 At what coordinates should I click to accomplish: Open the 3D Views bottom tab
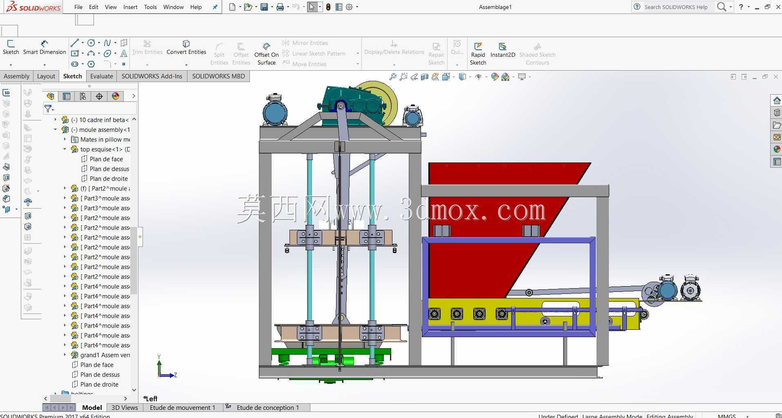point(125,407)
